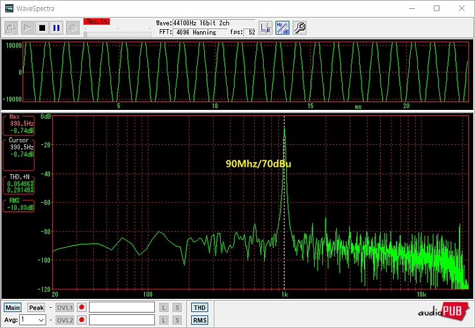Pause the spectrum analysis
Screen dimensions: 475x328
click(x=57, y=27)
